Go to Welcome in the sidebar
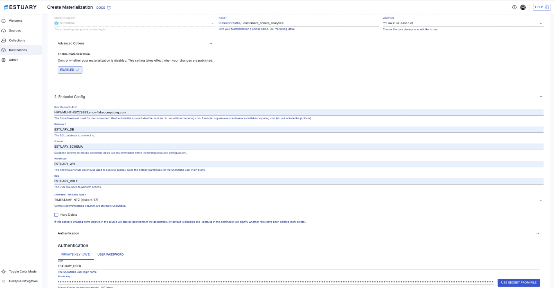The width and height of the screenshot is (554, 288). 16,21
